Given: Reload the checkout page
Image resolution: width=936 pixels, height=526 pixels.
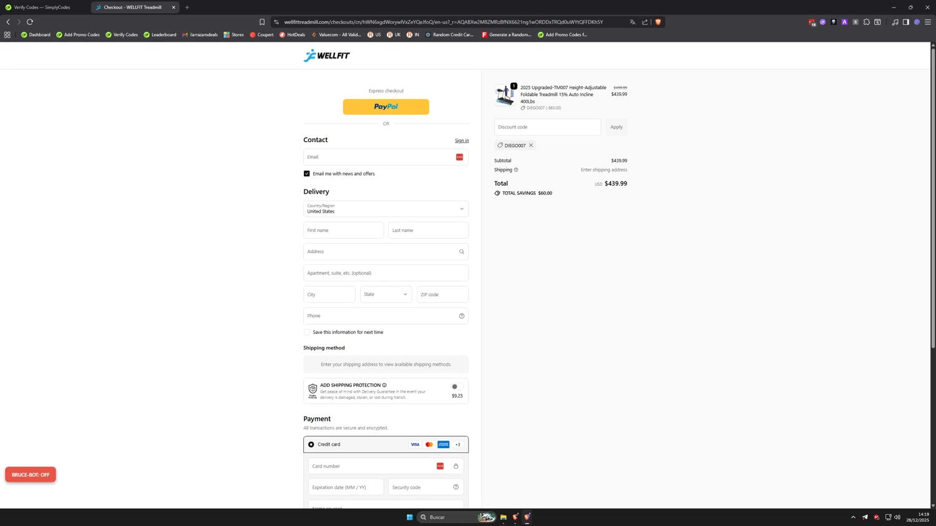Looking at the screenshot, I should click(29, 22).
